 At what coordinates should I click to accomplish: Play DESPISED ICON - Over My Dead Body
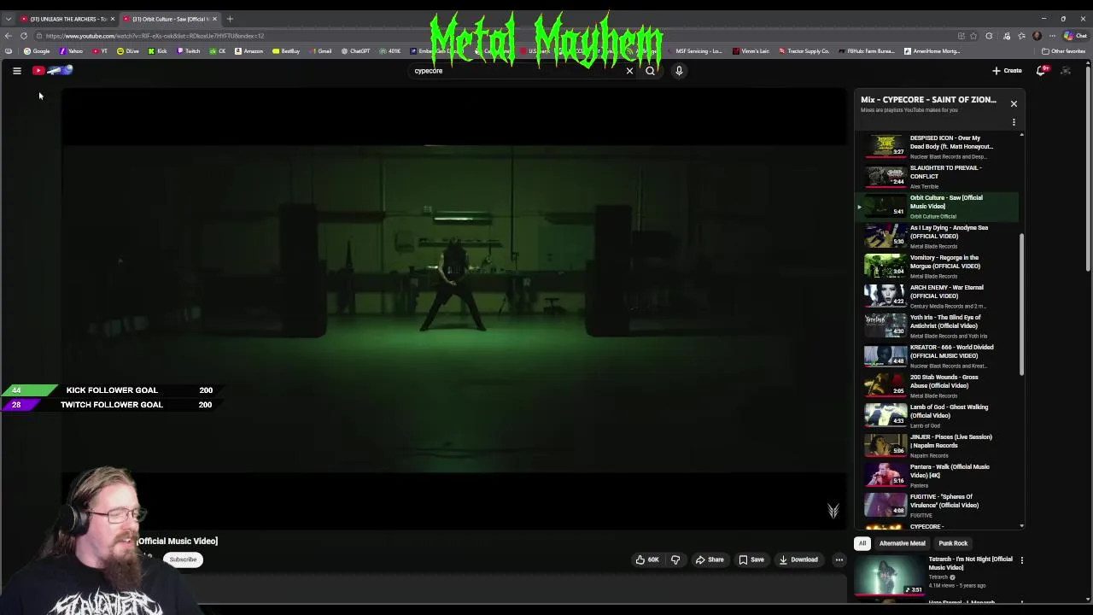click(938, 146)
